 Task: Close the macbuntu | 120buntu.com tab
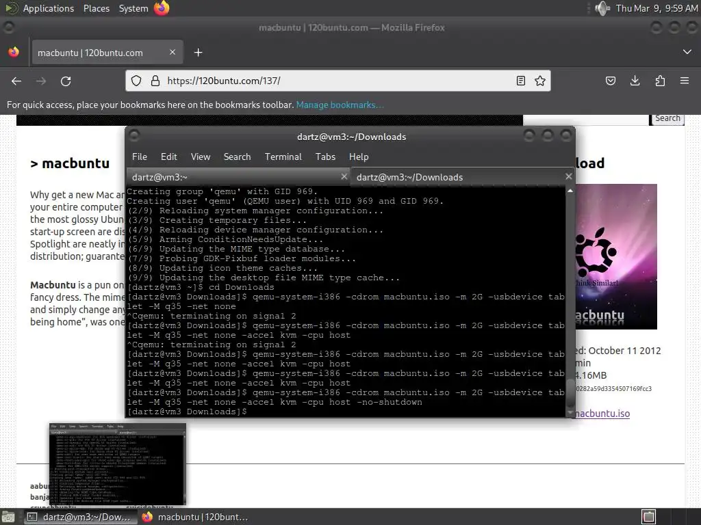[172, 52]
